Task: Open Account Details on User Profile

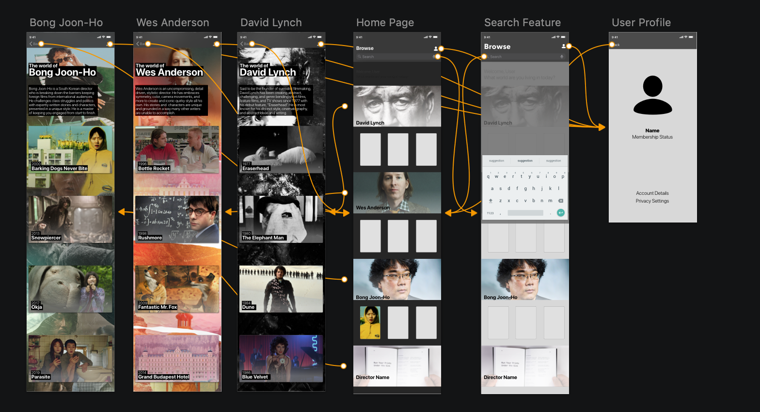Action: pos(652,193)
